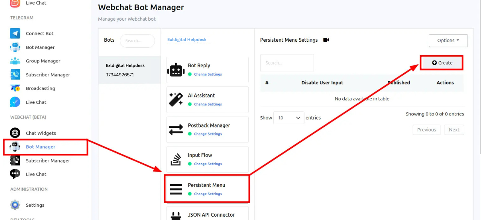Click Change Settings under Input Flow

[x=208, y=164]
